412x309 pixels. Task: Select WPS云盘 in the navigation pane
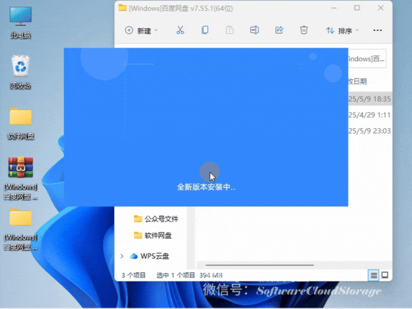click(154, 256)
